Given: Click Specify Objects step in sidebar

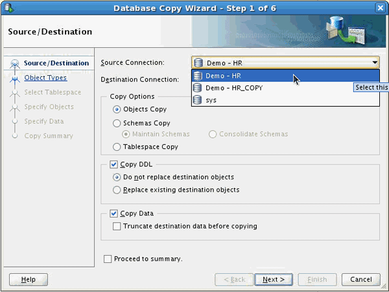Looking at the screenshot, I should 49,107.
